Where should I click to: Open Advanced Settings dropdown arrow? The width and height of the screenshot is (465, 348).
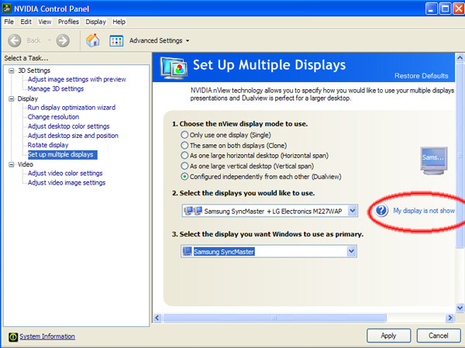click(x=188, y=40)
